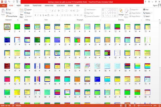Undo the last action
The width and height of the screenshot is (161, 107).
pos(9,2)
